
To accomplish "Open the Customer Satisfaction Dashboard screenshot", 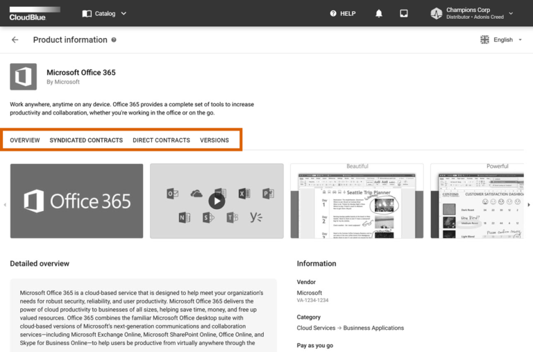I will pos(477,201).
